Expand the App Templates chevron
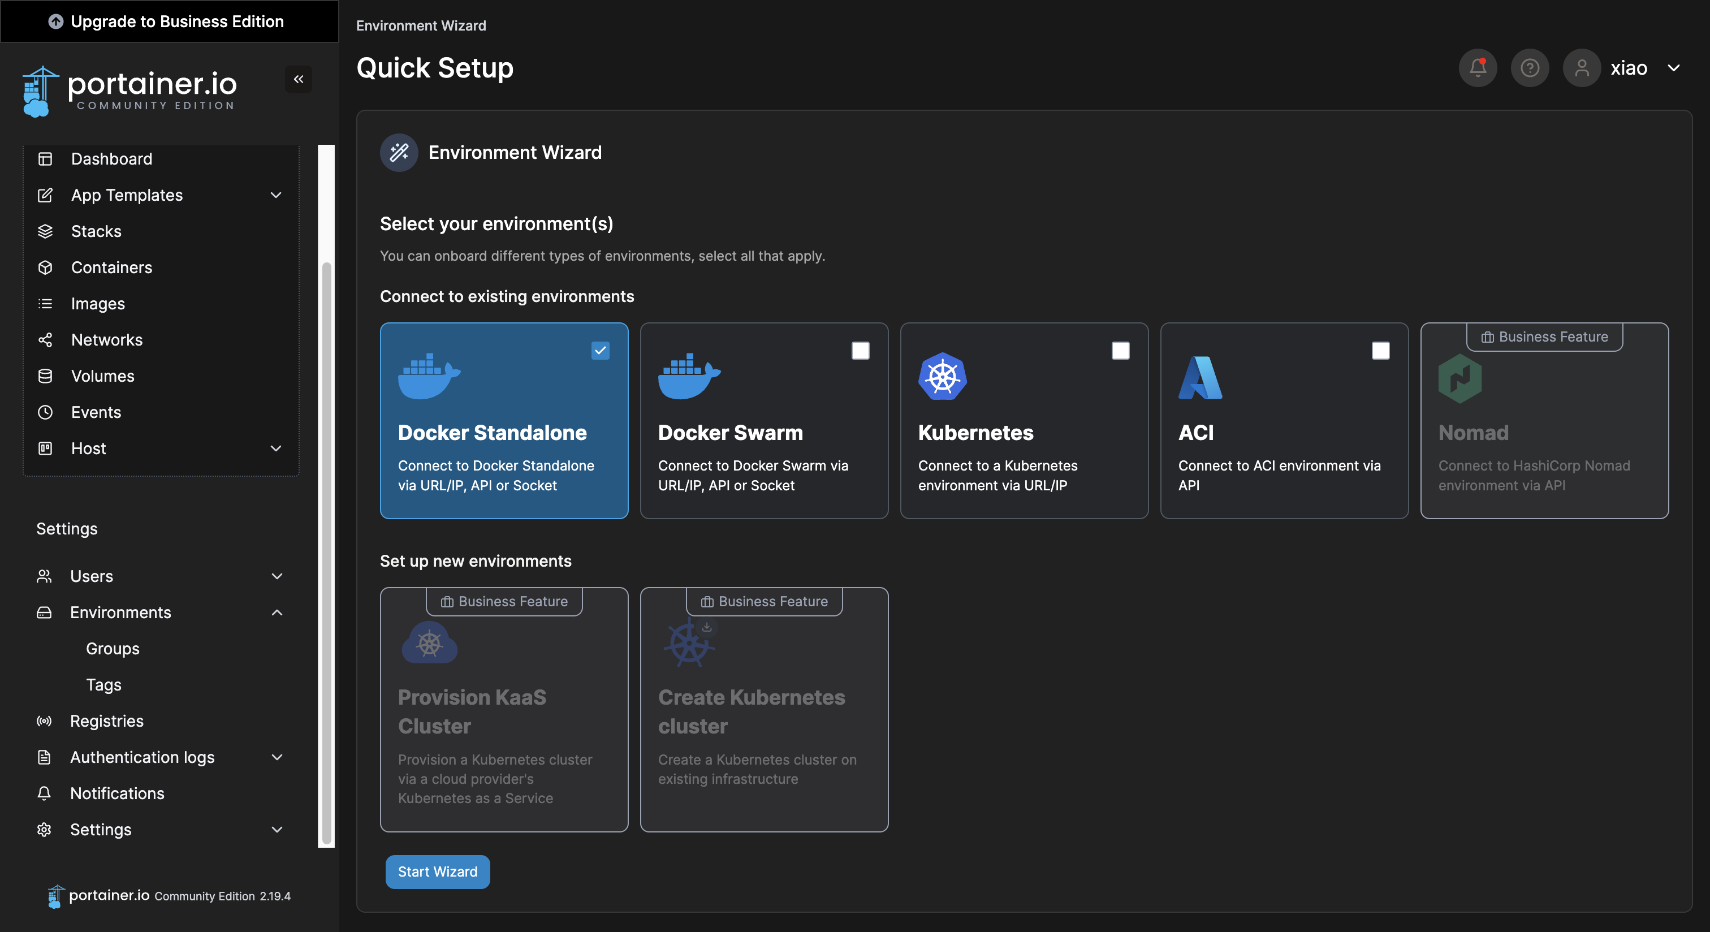Viewport: 1710px width, 932px height. coord(276,195)
